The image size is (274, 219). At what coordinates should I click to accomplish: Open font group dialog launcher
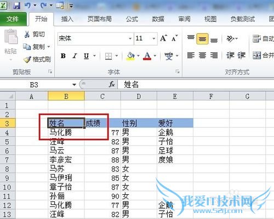point(178,71)
